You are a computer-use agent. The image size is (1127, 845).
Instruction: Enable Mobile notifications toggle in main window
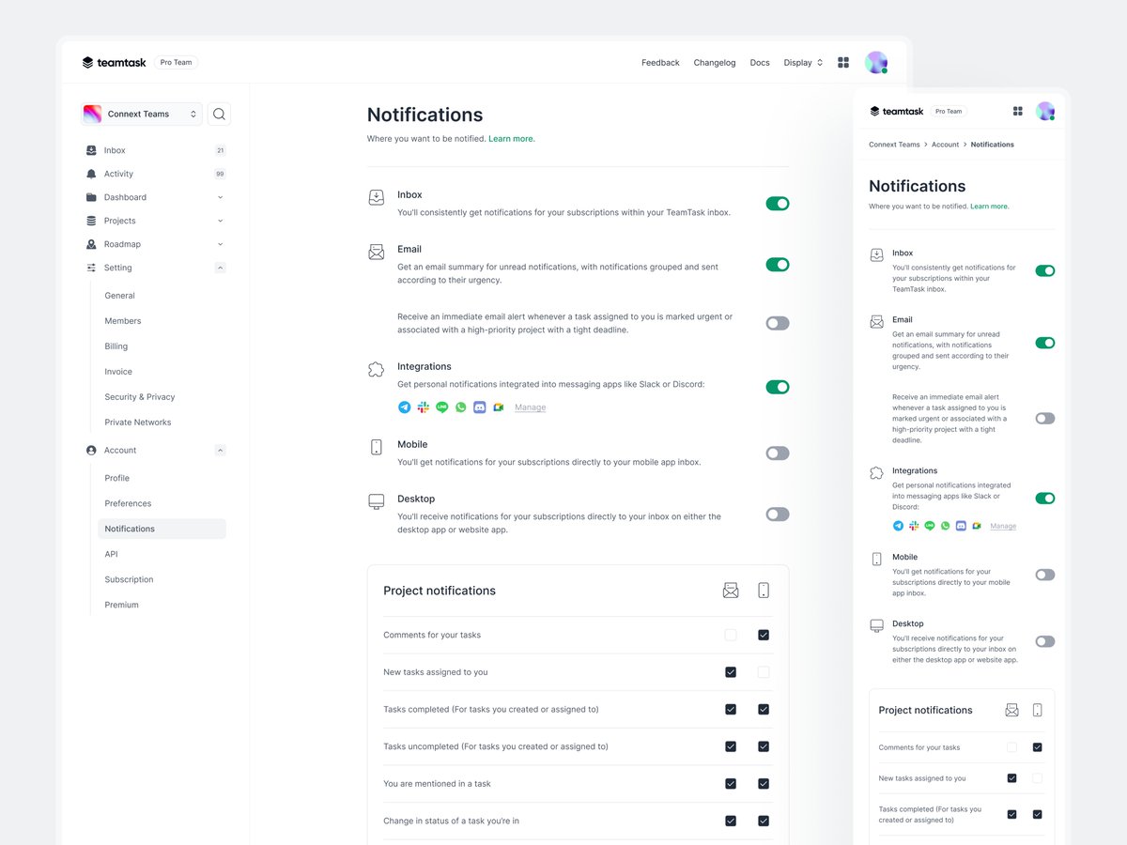coord(778,453)
